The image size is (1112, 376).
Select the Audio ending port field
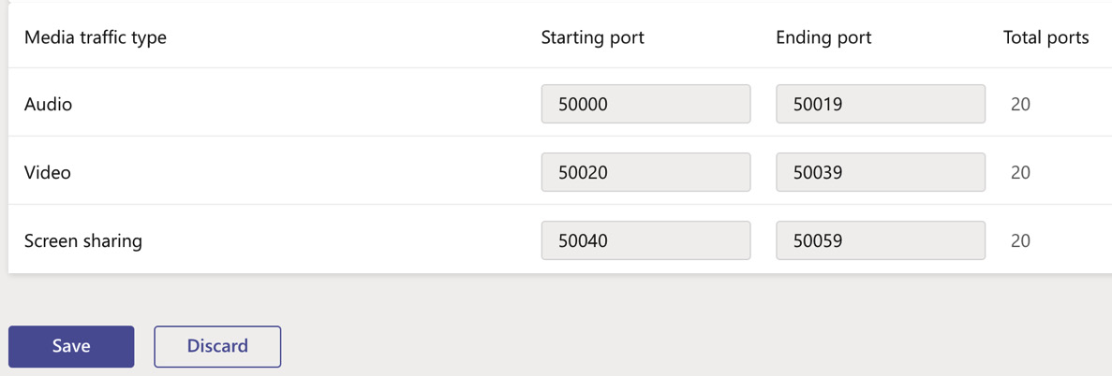pos(881,104)
